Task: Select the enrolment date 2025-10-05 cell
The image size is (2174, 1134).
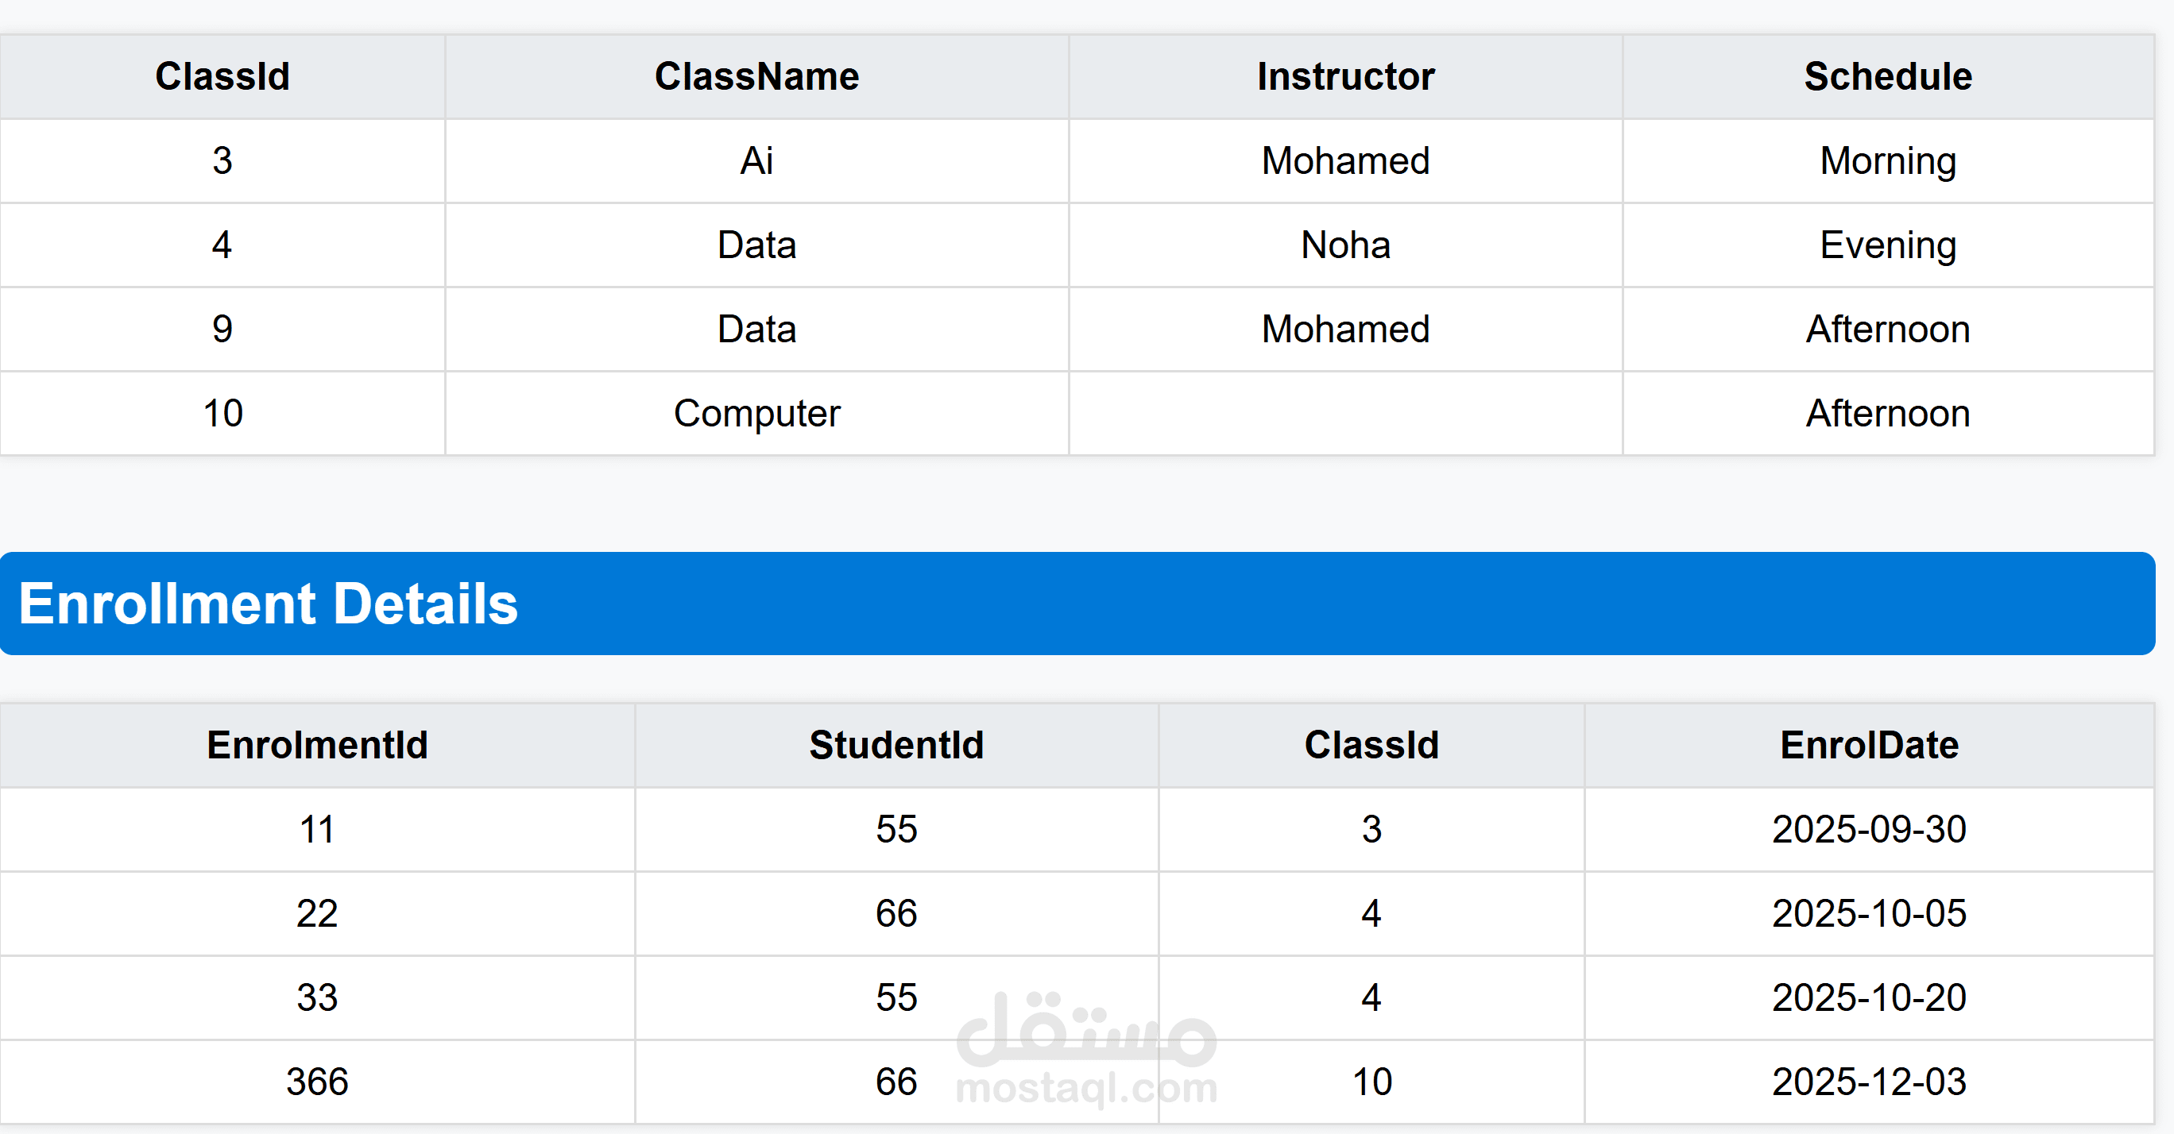Action: point(1869,913)
